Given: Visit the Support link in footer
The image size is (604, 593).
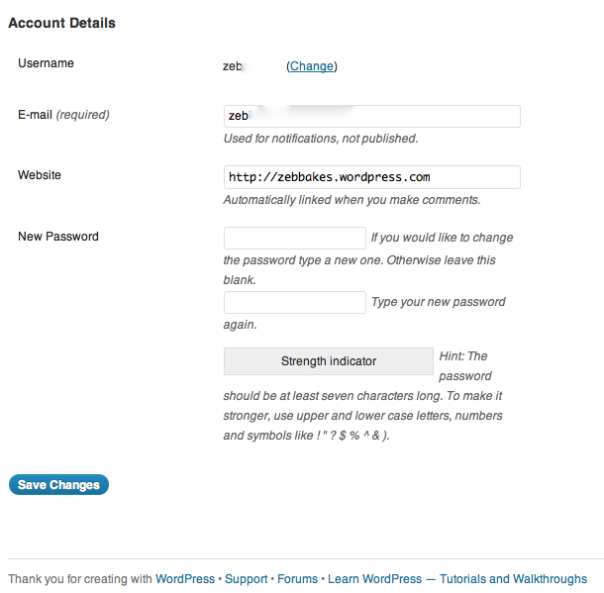Looking at the screenshot, I should point(247,579).
